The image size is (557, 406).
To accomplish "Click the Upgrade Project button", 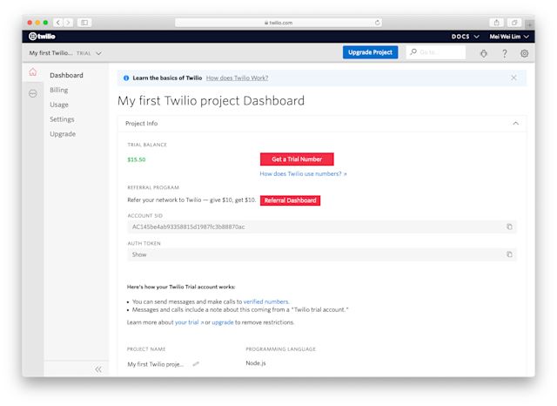I will coord(370,52).
